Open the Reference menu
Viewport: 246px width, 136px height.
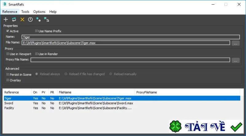[x=10, y=12]
